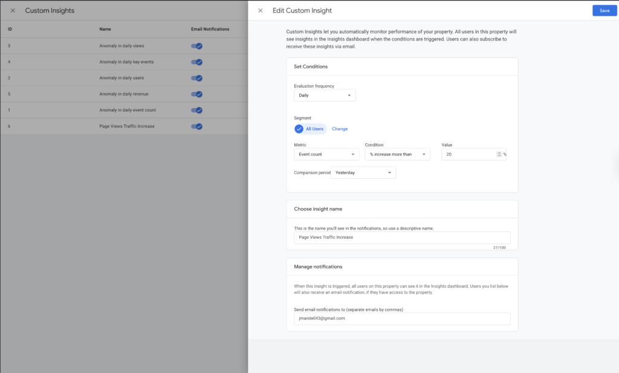Open the Condition dropdown
The height and width of the screenshot is (373, 619).
click(x=397, y=155)
